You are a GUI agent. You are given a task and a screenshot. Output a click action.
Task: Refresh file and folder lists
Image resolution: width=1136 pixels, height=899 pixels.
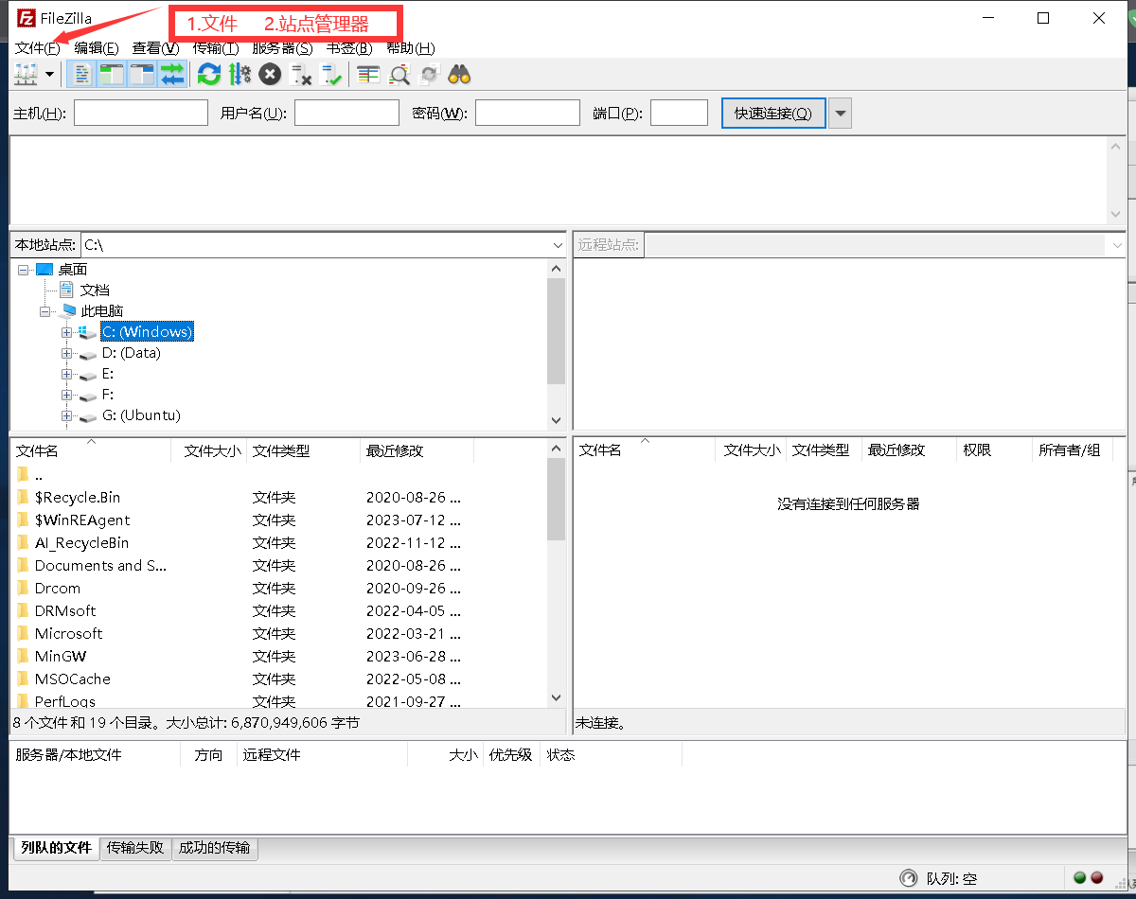pos(209,74)
